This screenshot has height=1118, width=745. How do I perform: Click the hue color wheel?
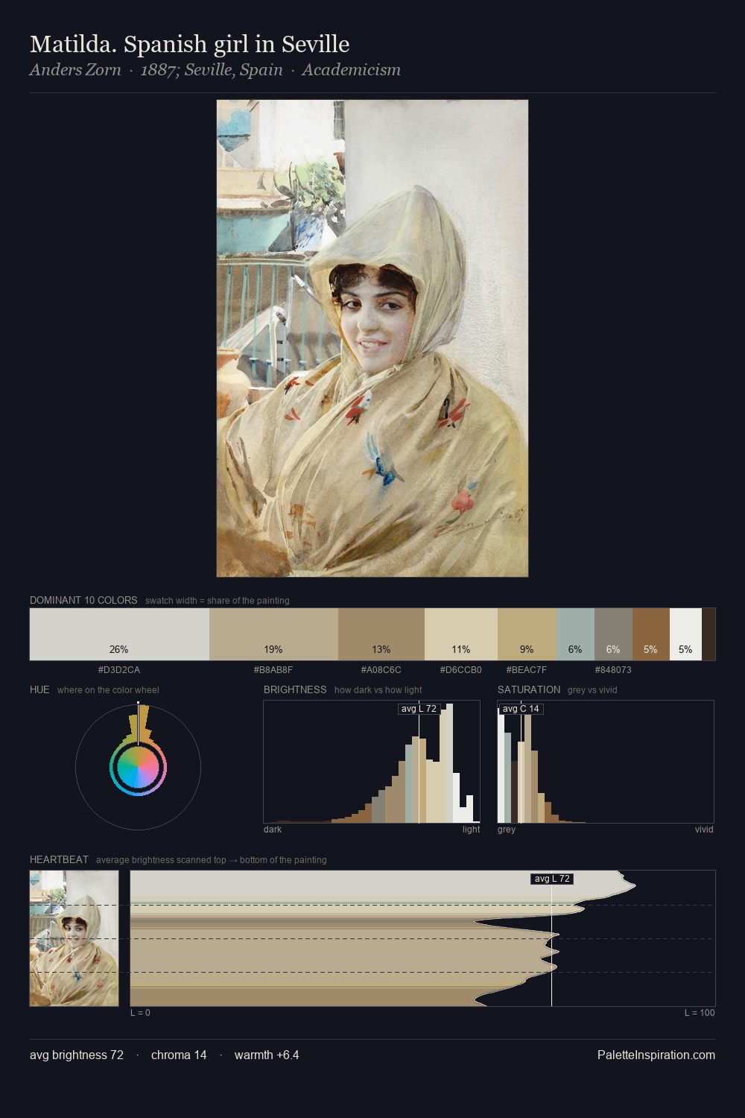[138, 767]
